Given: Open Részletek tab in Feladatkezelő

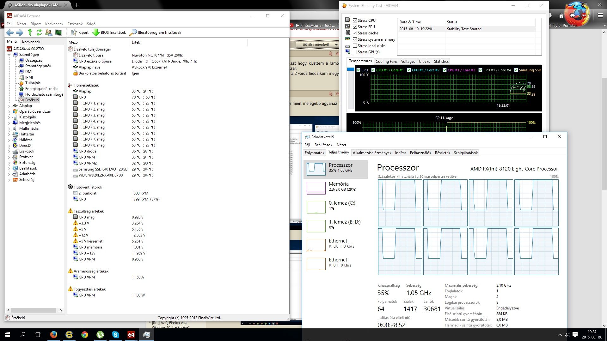Looking at the screenshot, I should pos(442,153).
